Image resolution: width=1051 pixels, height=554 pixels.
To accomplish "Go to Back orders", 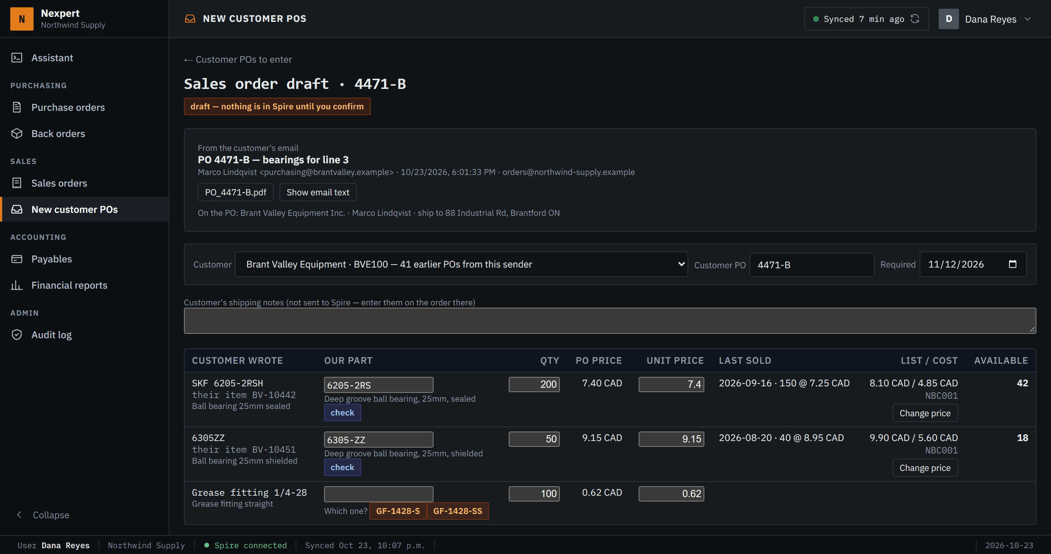I will [58, 134].
